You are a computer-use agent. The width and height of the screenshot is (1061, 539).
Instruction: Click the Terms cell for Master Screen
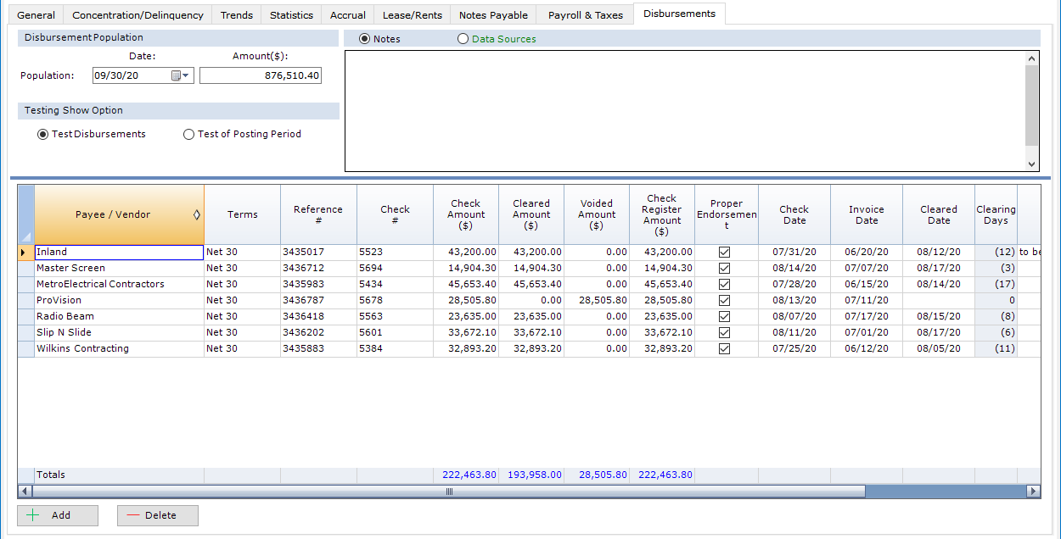pyautogui.click(x=242, y=268)
